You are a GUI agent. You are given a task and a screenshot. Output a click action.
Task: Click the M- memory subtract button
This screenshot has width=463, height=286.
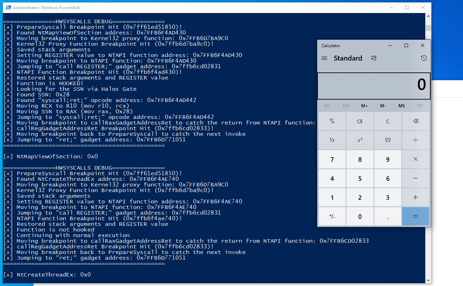click(x=383, y=106)
